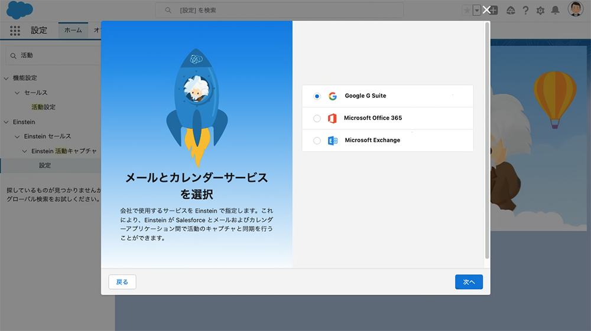Open the notifications bell icon
The height and width of the screenshot is (331, 591).
(555, 10)
